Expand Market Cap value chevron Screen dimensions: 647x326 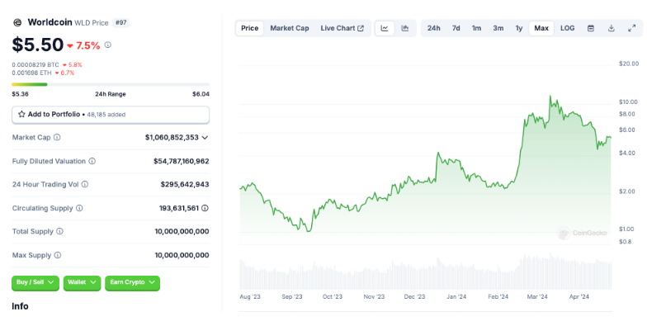point(205,137)
